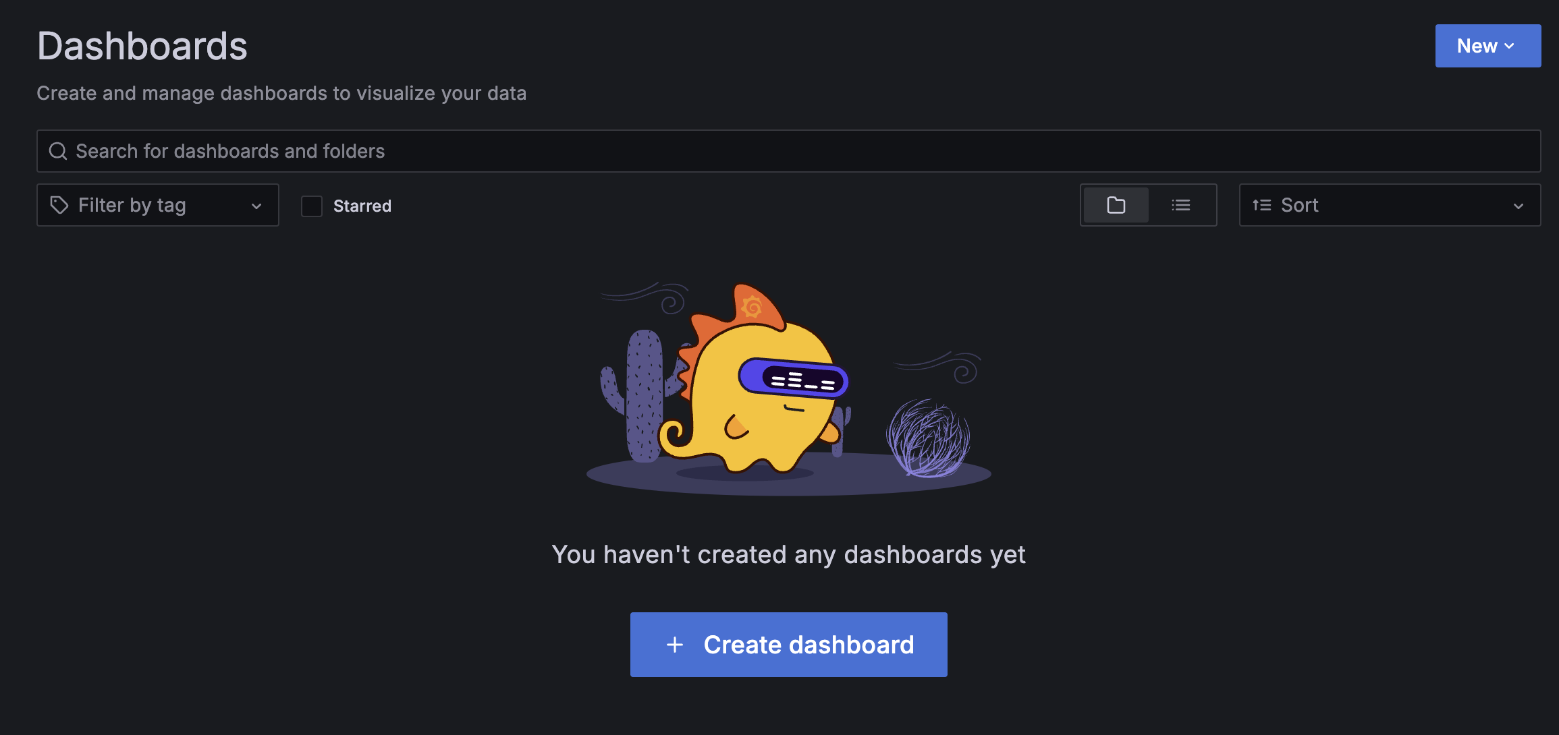
Task: Click the "You haven't created any dashboards yet" message
Action: [x=788, y=554]
